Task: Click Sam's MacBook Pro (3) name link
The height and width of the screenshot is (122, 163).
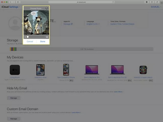Action: point(117,77)
